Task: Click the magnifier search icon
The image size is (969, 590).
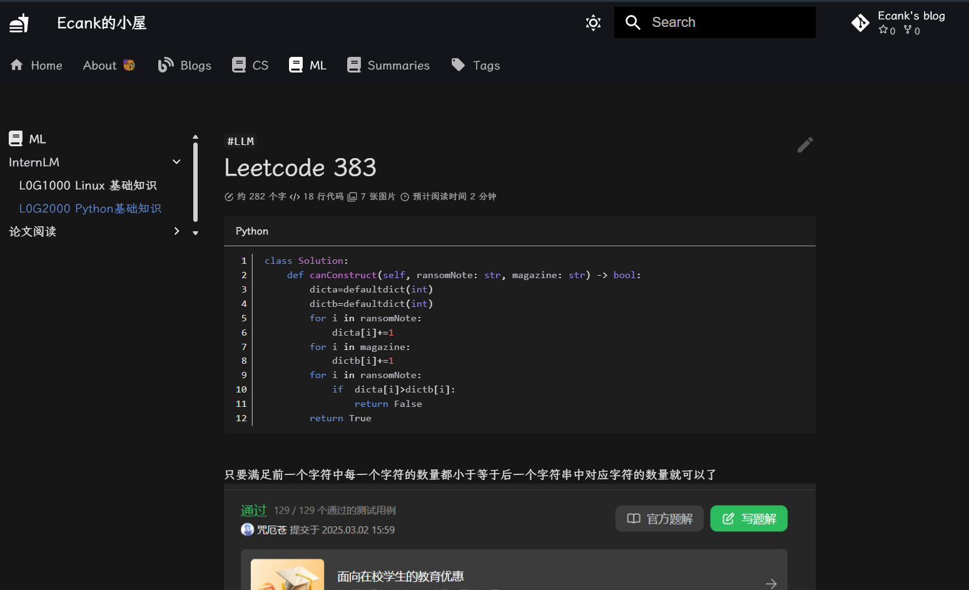Action: [633, 22]
